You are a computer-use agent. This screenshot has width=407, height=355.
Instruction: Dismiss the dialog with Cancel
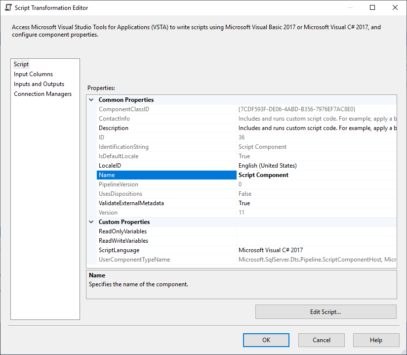click(x=321, y=340)
